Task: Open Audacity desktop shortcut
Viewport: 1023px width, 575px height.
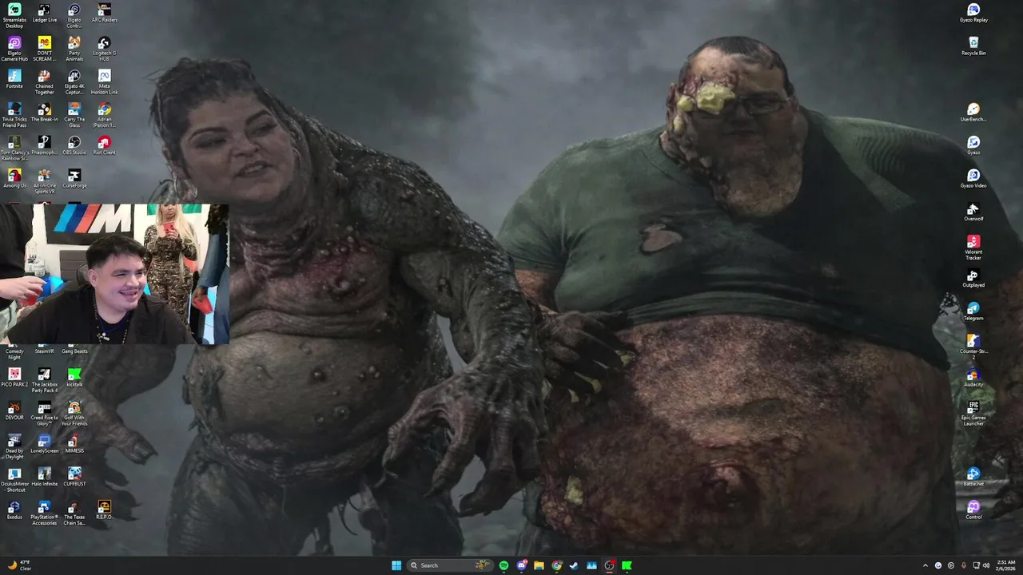Action: tap(973, 378)
